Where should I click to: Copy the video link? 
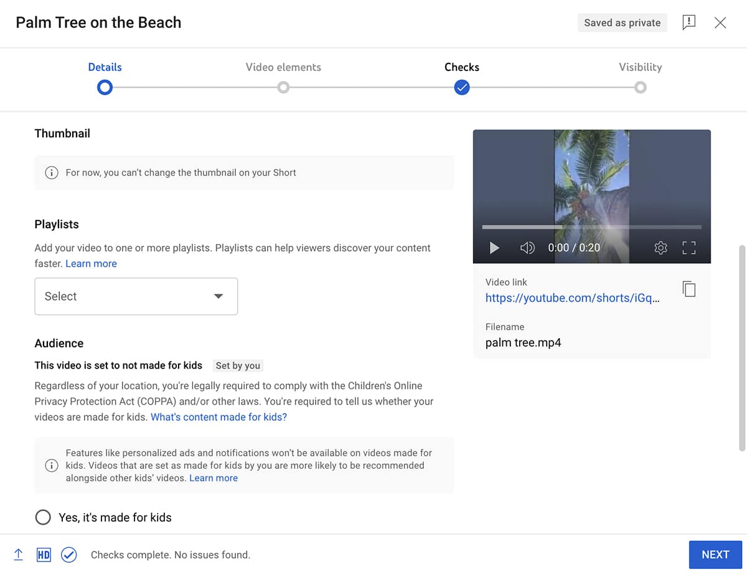coord(689,288)
